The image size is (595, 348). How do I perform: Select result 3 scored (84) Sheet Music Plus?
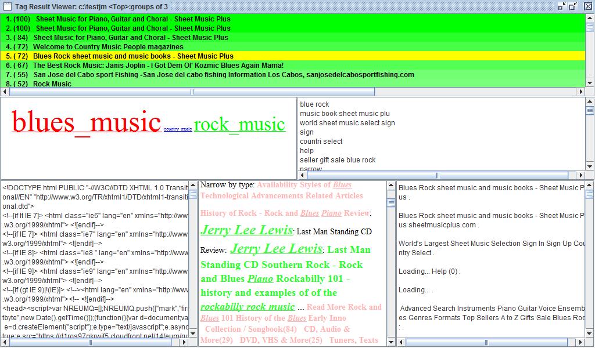[x=293, y=38]
